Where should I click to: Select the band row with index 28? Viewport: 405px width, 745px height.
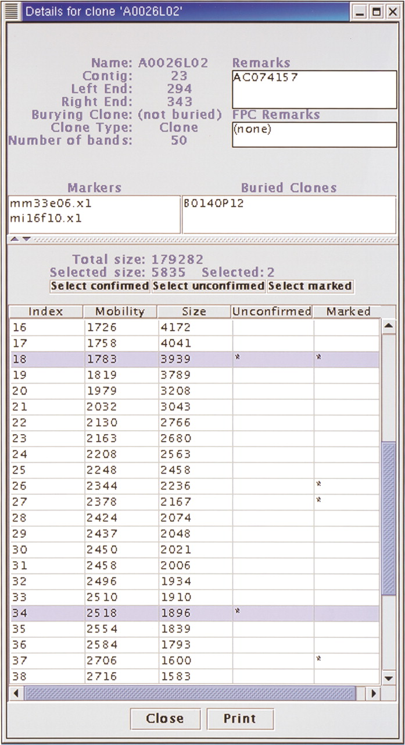point(195,517)
